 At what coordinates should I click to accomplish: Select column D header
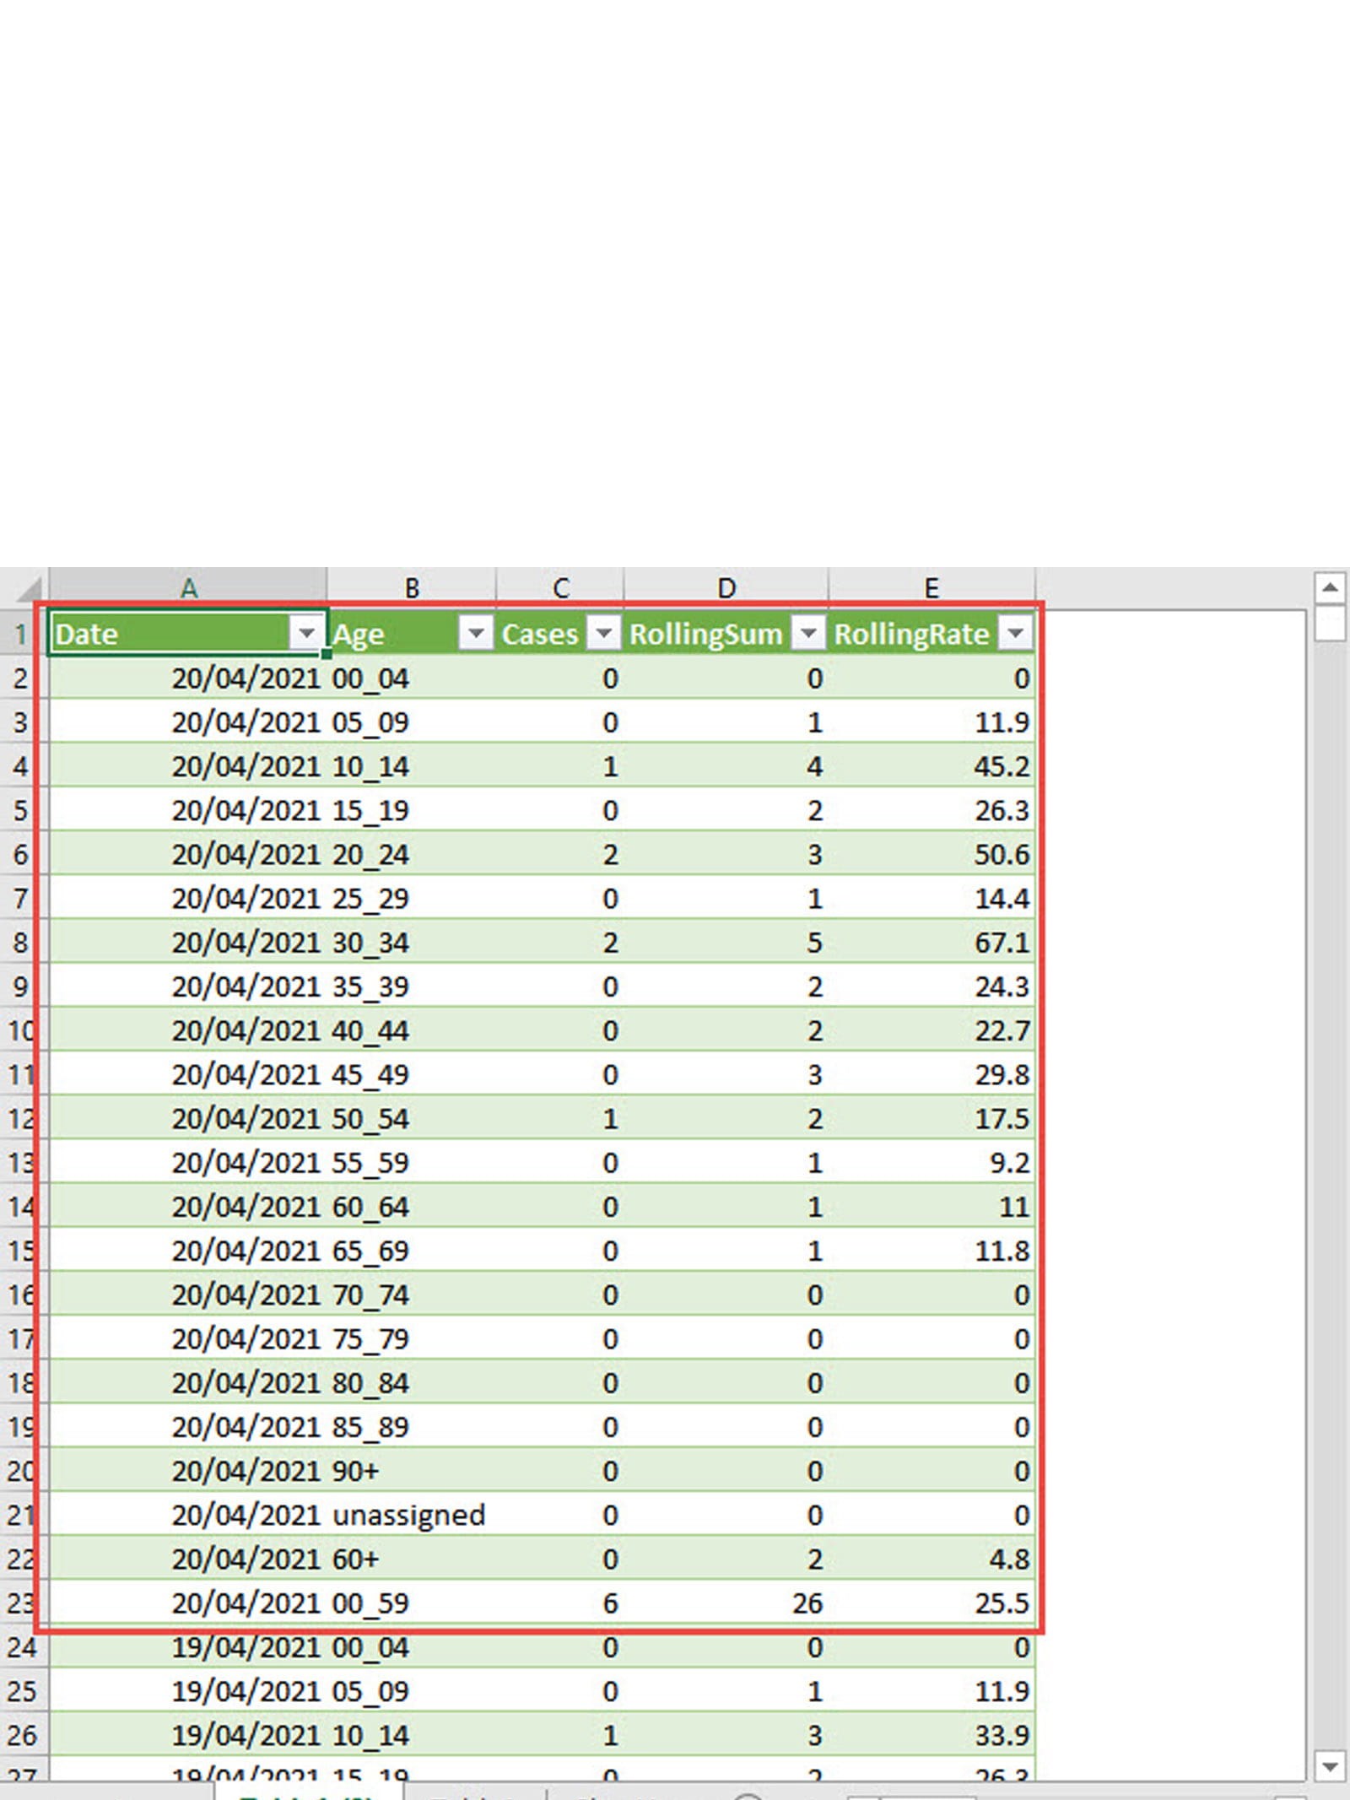[x=726, y=587]
